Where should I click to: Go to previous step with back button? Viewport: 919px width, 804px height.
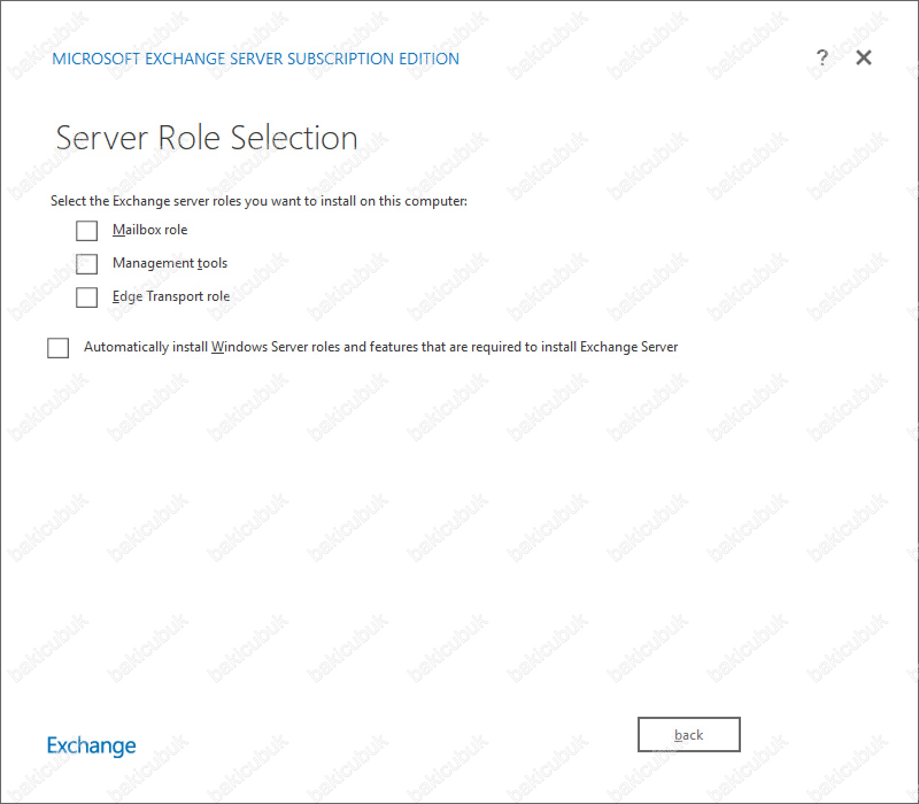click(x=689, y=735)
